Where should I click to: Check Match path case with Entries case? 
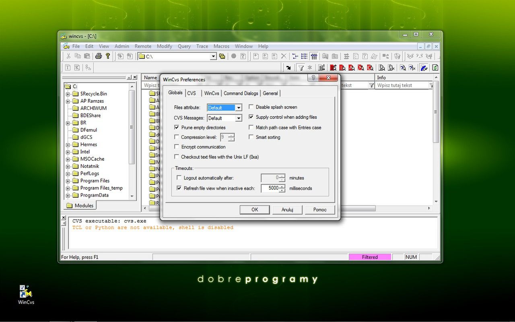(x=251, y=128)
